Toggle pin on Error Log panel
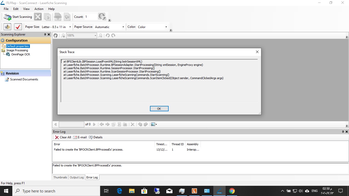The image size is (349, 196). 343,132
